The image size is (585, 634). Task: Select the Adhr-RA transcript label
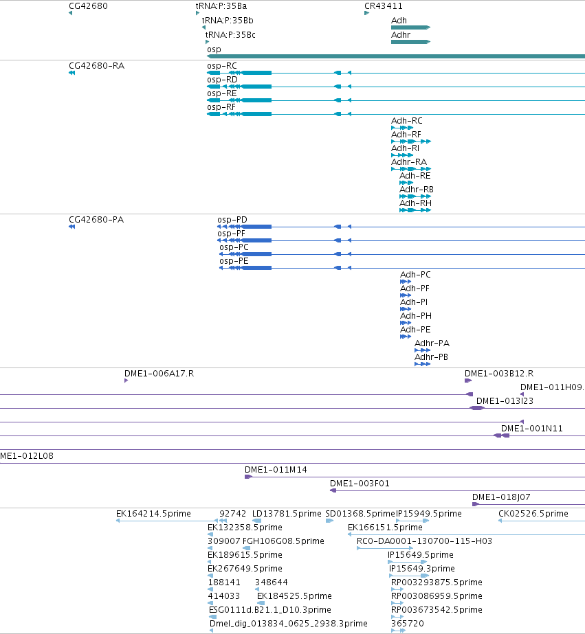409,162
